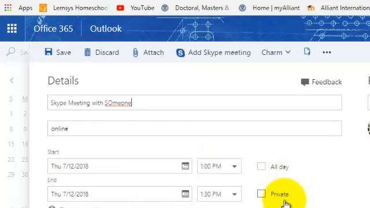The width and height of the screenshot is (370, 208).
Task: Add Skype meeting to event
Action: pos(213,53)
